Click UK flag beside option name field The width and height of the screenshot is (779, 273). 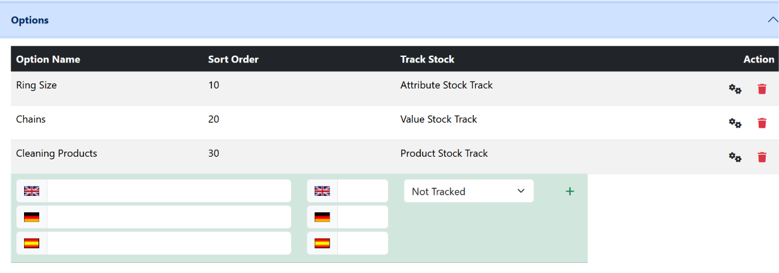click(32, 191)
